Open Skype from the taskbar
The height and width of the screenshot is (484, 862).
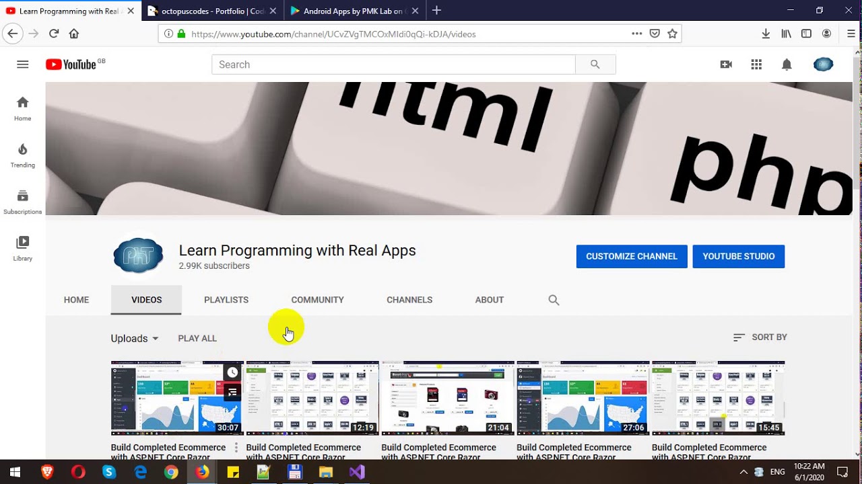coord(108,472)
